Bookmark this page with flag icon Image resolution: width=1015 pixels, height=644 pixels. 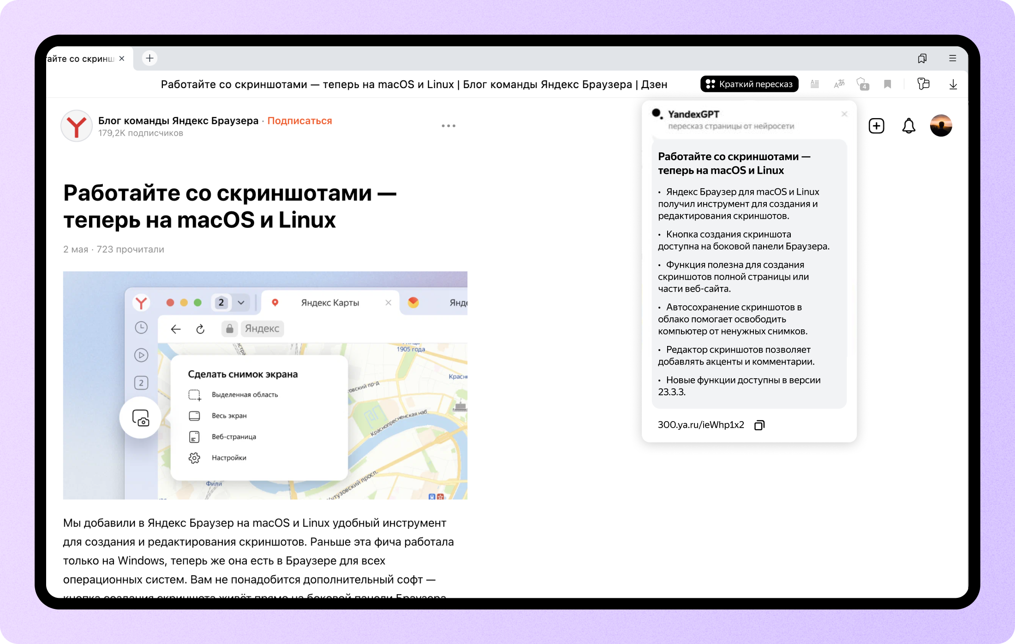[x=887, y=84]
